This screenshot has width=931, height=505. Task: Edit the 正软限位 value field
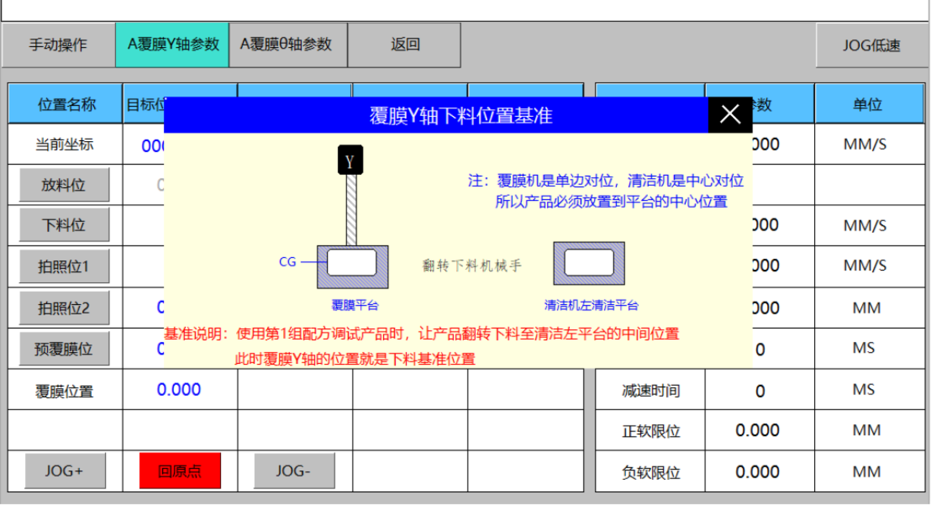[759, 430]
